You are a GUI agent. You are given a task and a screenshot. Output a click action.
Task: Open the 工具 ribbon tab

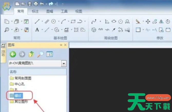(x=64, y=11)
